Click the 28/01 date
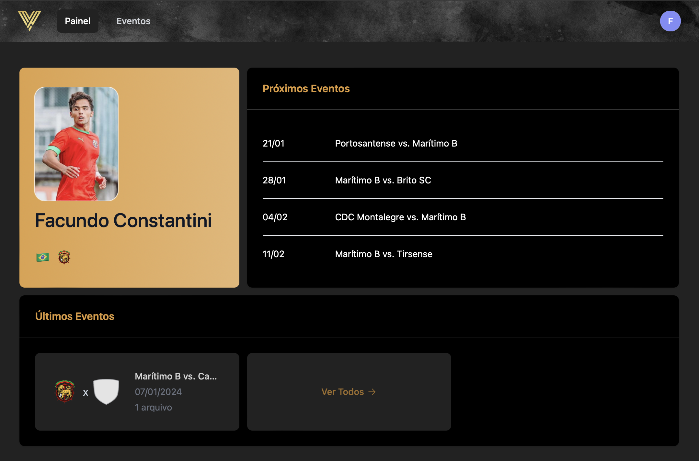The height and width of the screenshot is (461, 699). pos(274,180)
